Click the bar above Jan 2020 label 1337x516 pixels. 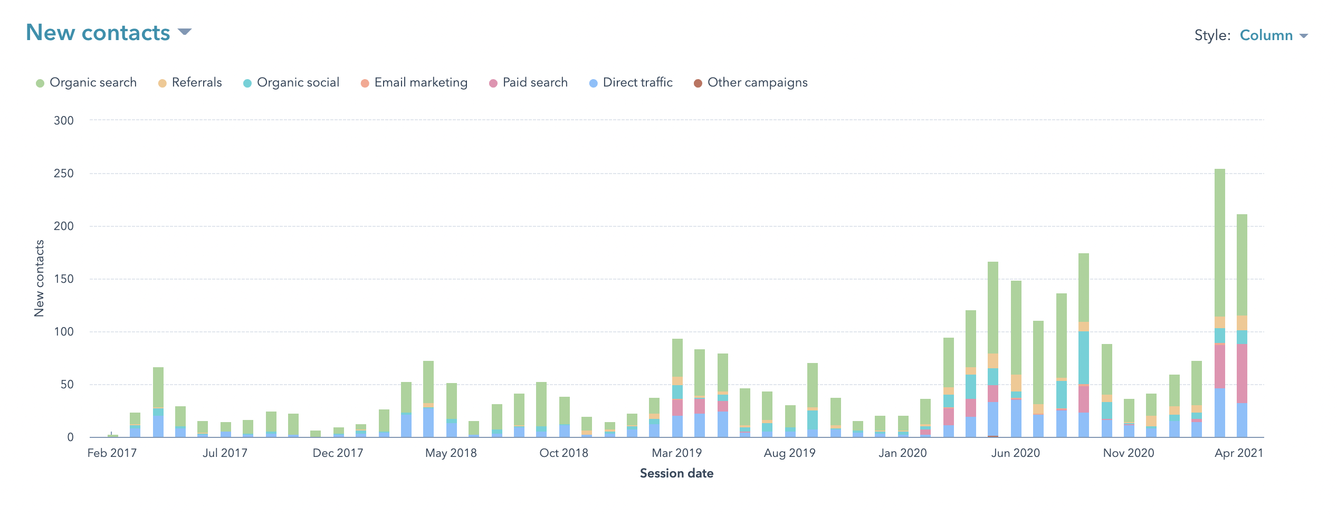pyautogui.click(x=903, y=426)
